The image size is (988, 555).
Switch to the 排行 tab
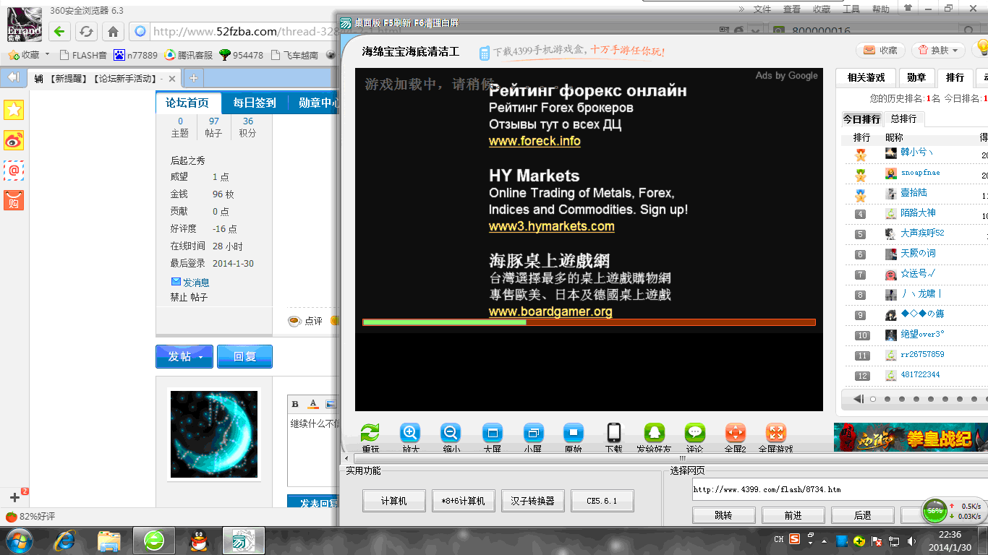[955, 78]
